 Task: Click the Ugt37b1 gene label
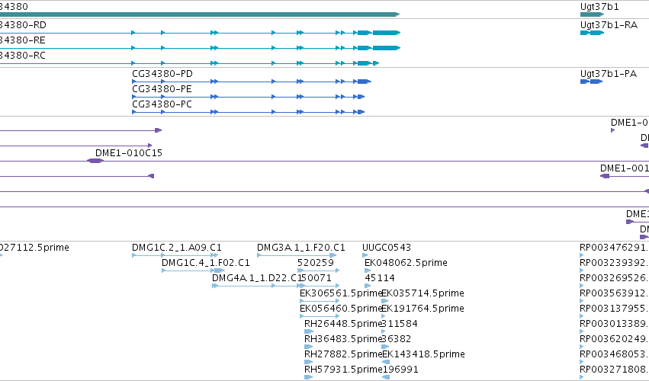(x=599, y=7)
